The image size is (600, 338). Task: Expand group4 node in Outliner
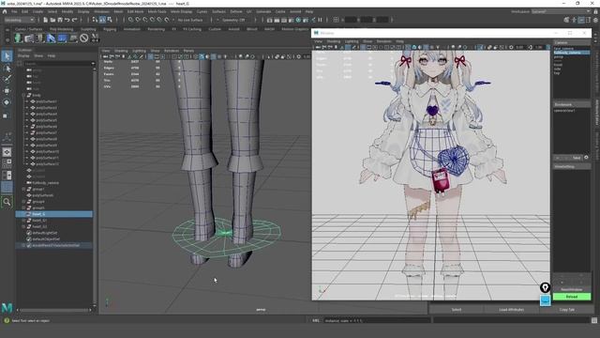point(23,202)
